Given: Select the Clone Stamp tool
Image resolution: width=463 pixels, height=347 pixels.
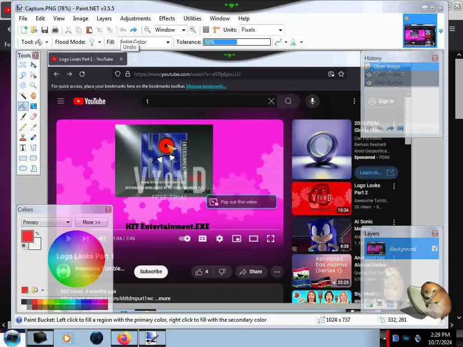Looking at the screenshot, I should point(23,137).
